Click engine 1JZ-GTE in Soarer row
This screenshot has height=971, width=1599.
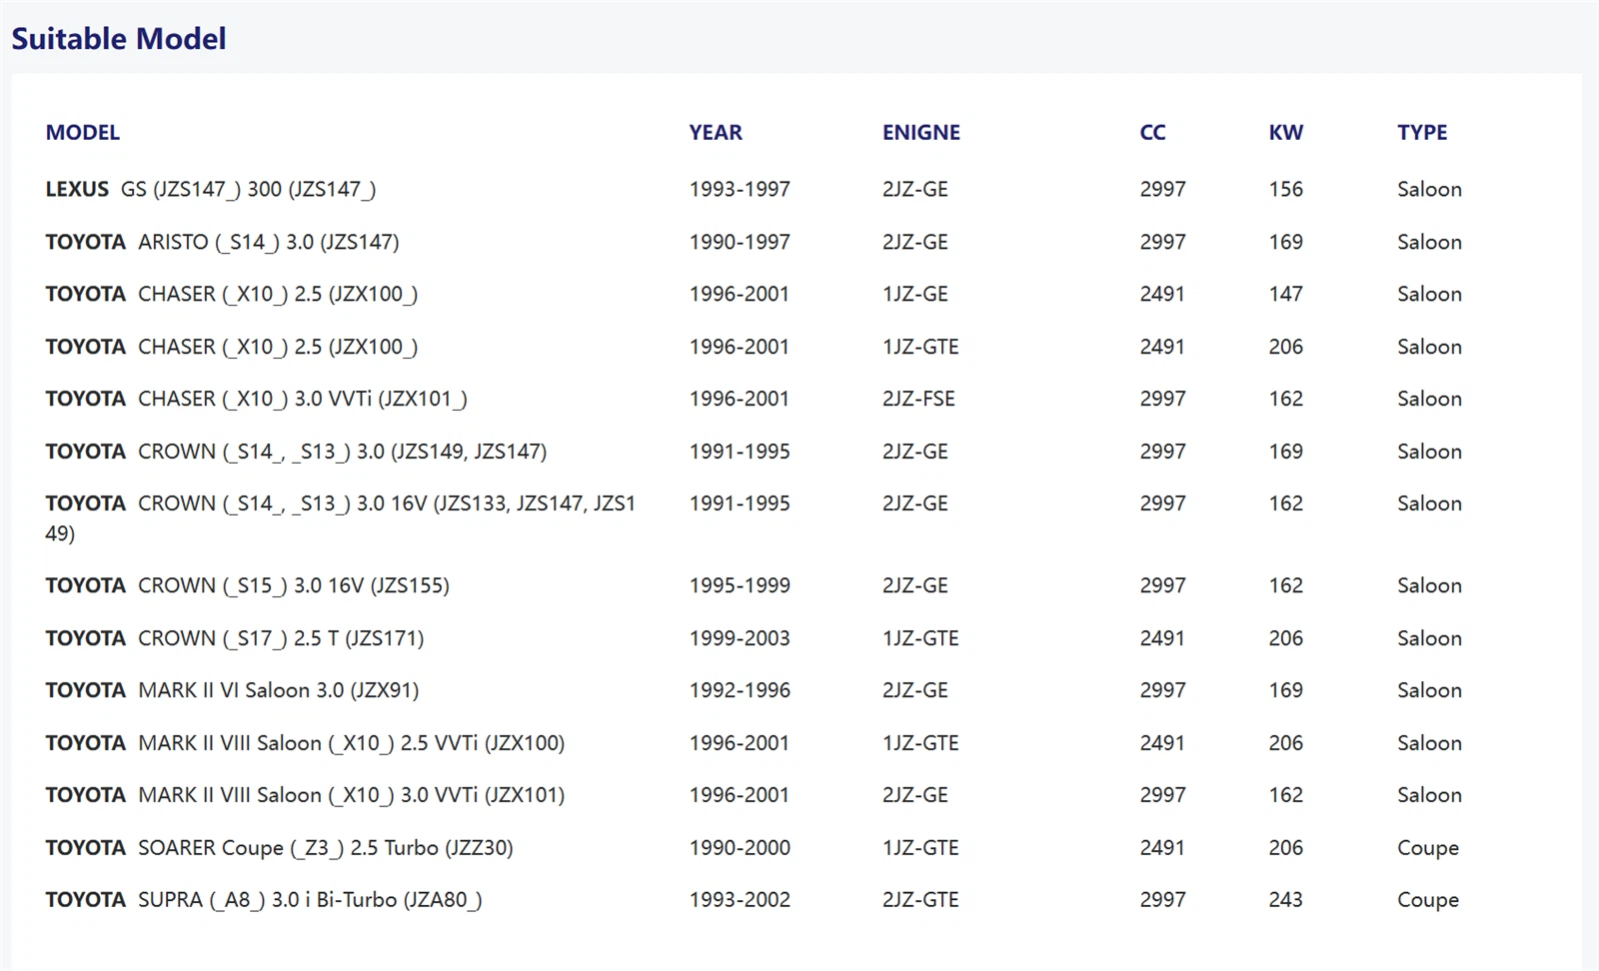click(x=920, y=848)
